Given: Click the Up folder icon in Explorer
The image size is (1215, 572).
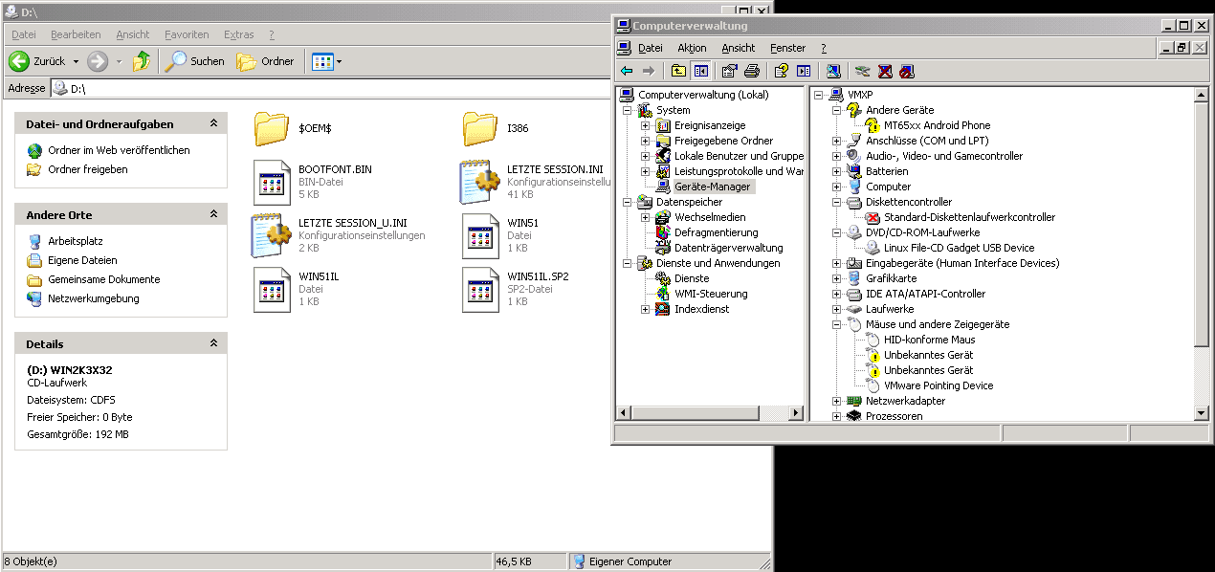Looking at the screenshot, I should [x=142, y=61].
